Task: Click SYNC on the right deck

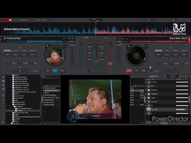Action: point(144,71)
